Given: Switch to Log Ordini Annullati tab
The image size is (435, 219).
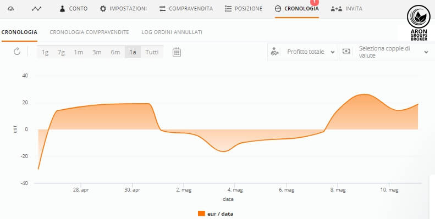Looking at the screenshot, I should point(172,32).
